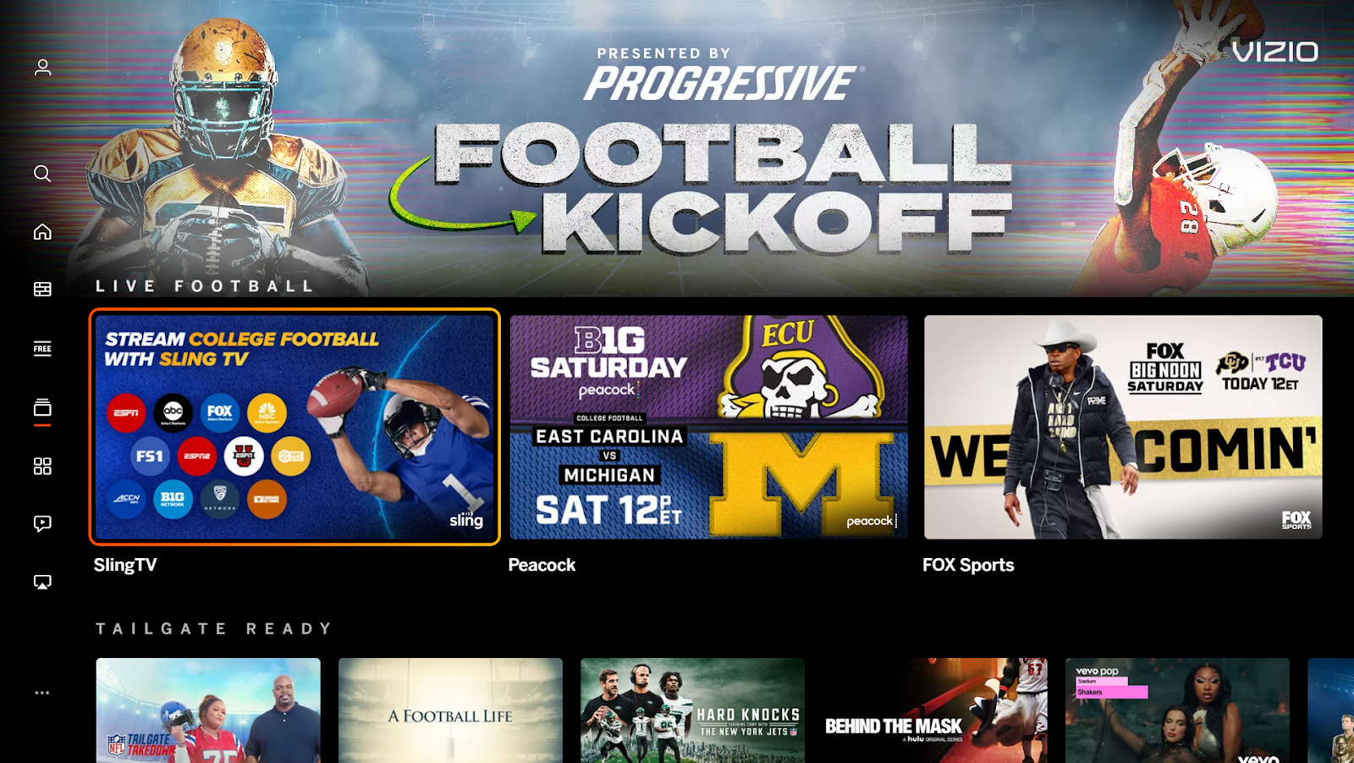
Task: Select the Peacock Big Saturday tile
Action: [x=708, y=427]
